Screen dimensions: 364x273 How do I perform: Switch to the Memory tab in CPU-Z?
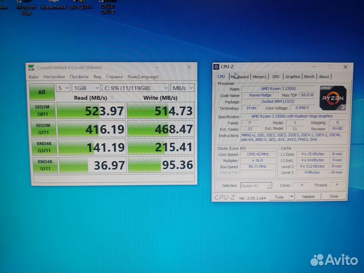(259, 77)
